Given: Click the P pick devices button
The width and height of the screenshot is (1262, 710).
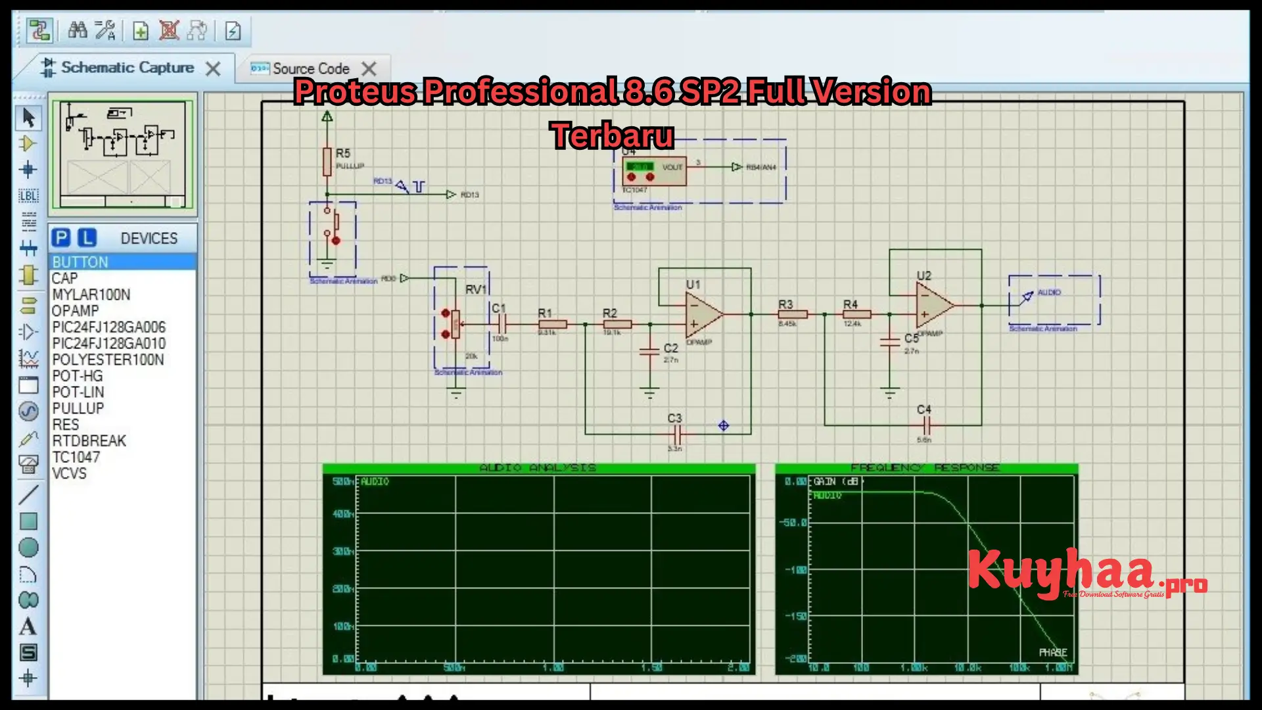Looking at the screenshot, I should point(61,238).
